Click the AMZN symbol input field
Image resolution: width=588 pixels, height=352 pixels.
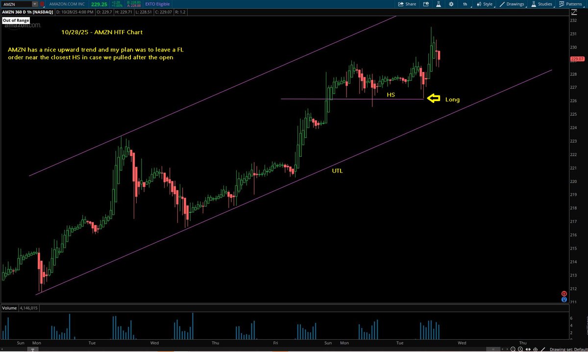pos(16,4)
